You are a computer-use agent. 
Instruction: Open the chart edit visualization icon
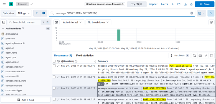[212, 22]
